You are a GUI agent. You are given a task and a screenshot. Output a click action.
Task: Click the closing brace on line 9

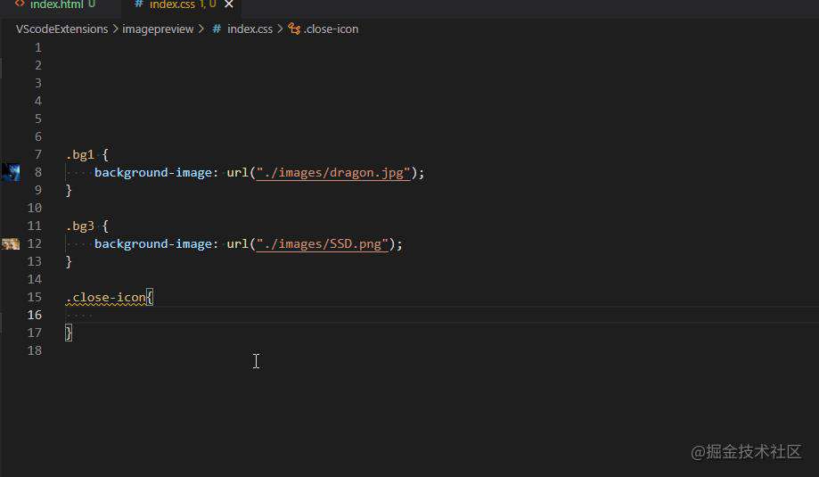tap(69, 190)
